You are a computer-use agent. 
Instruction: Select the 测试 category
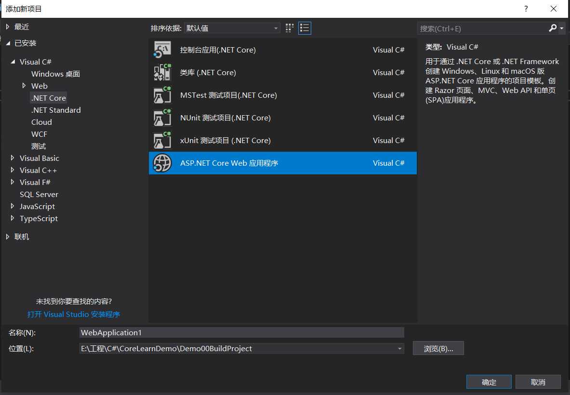(39, 146)
